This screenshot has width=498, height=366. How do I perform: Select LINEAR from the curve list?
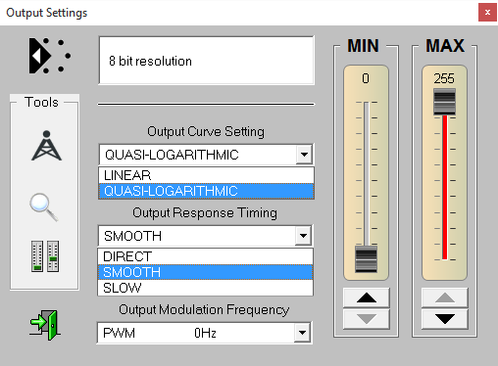[x=206, y=175]
